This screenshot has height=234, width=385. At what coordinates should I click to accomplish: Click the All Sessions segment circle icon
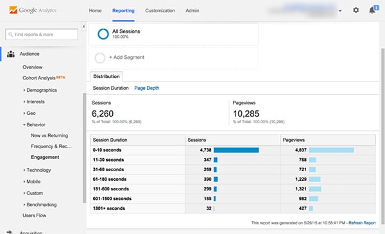103,34
